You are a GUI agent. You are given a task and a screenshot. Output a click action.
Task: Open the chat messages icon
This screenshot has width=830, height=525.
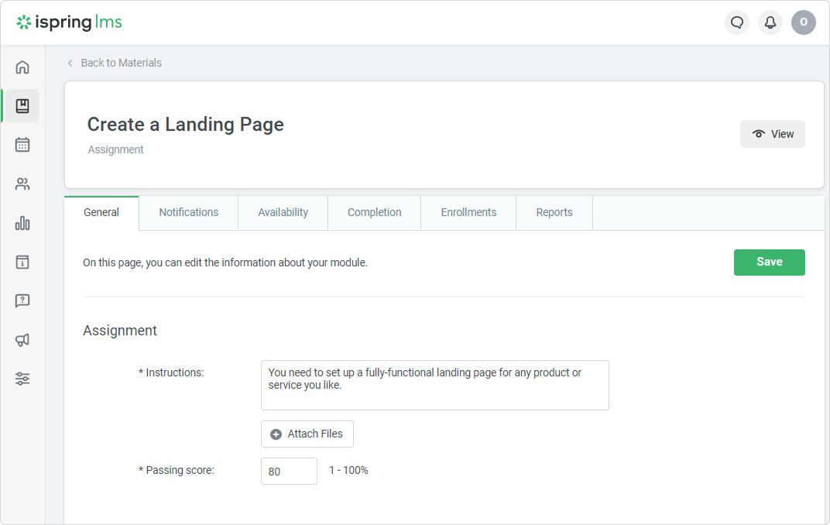tap(737, 22)
